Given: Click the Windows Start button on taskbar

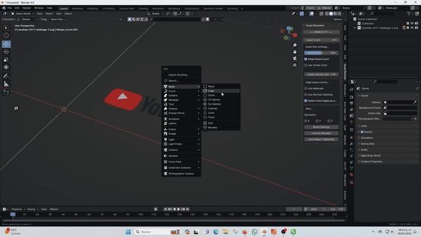Looking at the screenshot, I should click(x=128, y=232).
